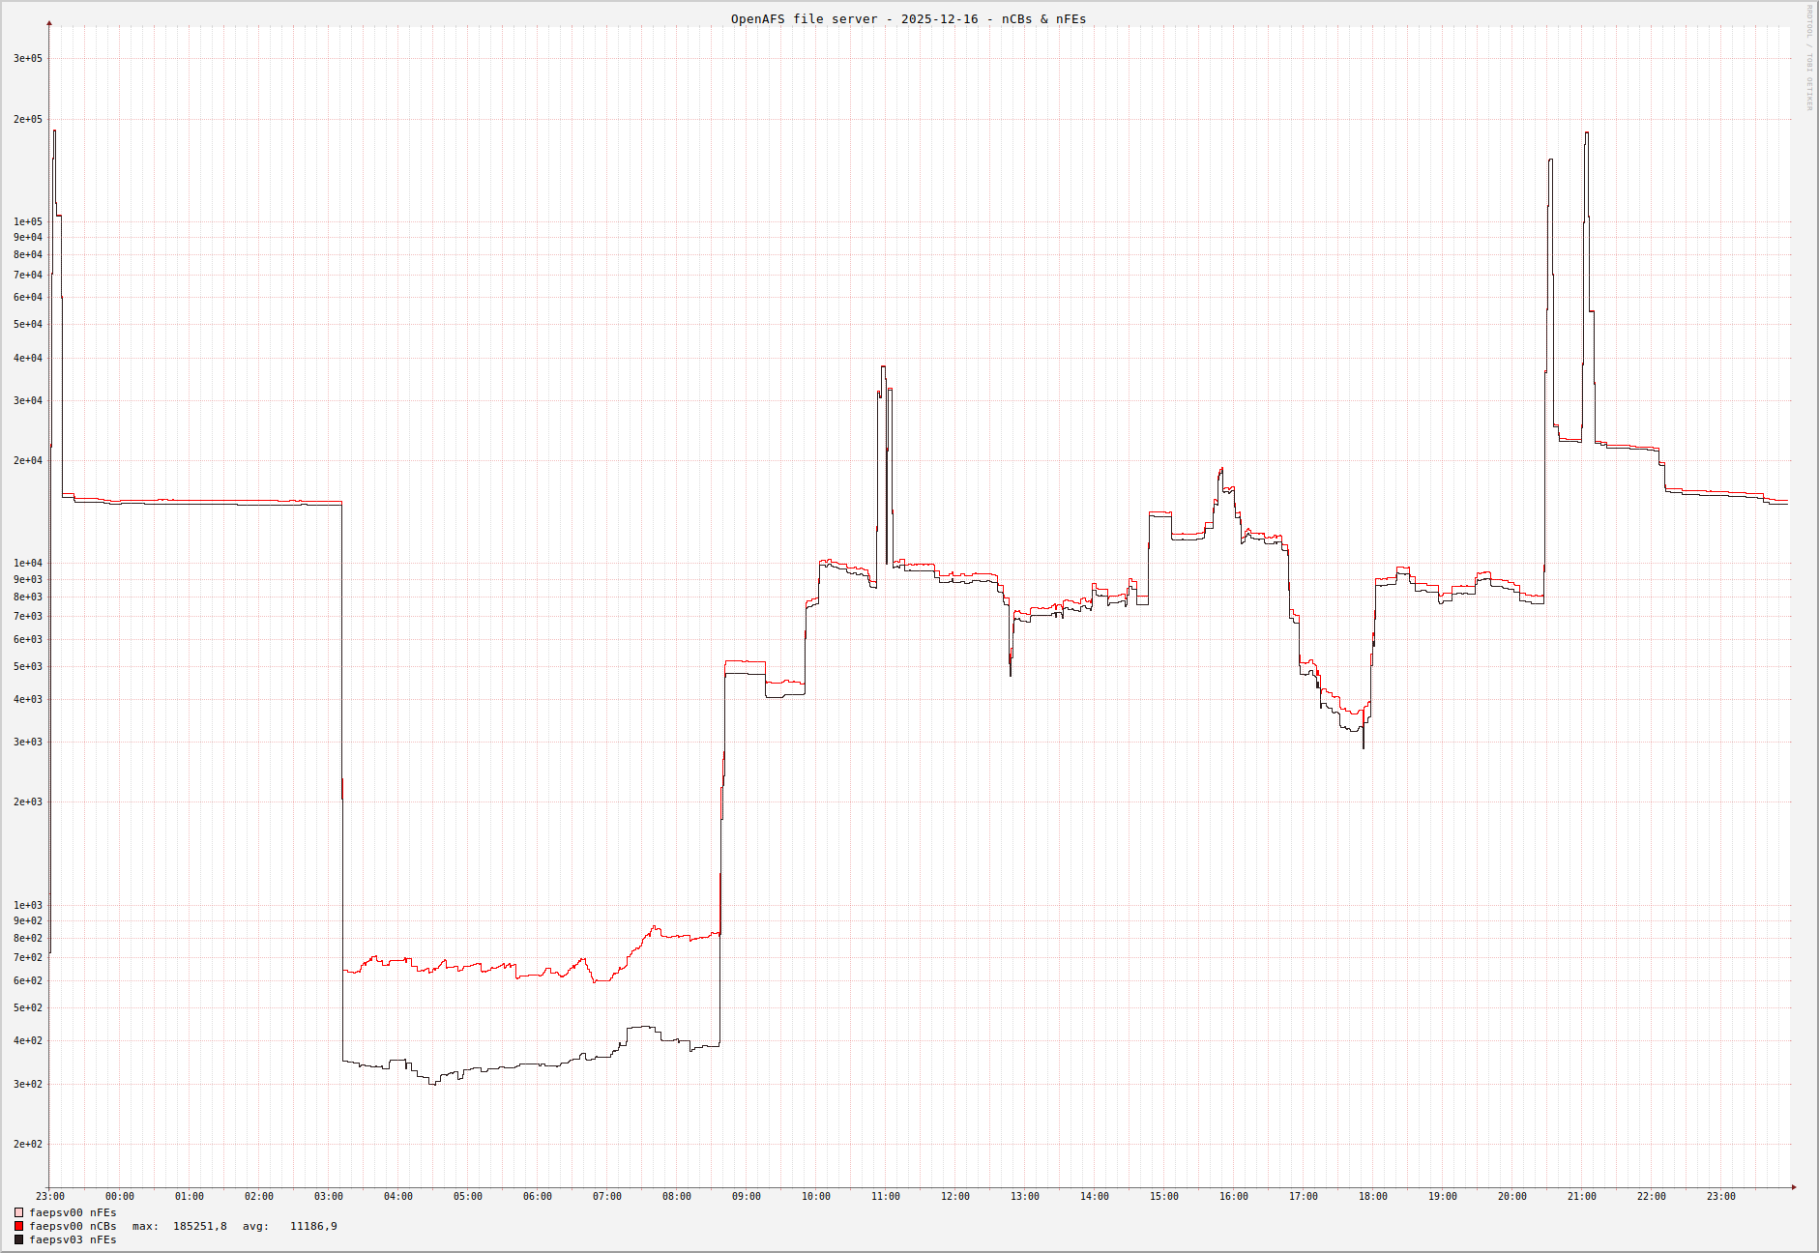The image size is (1819, 1253).
Task: Click the black faepsv03 nFEs legend swatch
Action: click(x=18, y=1239)
